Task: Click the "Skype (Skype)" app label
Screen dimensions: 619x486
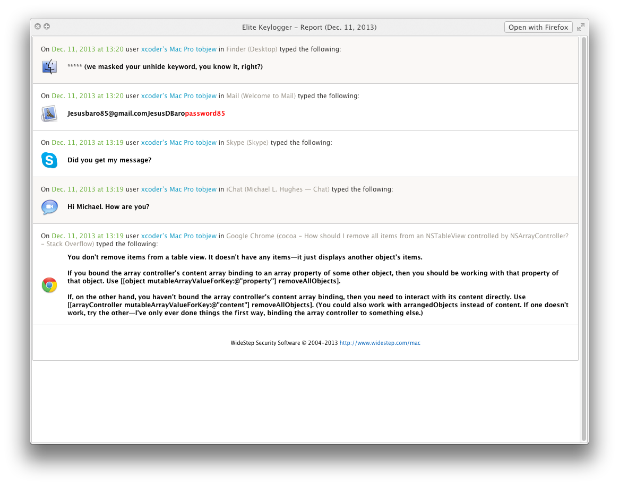Action: tap(247, 142)
